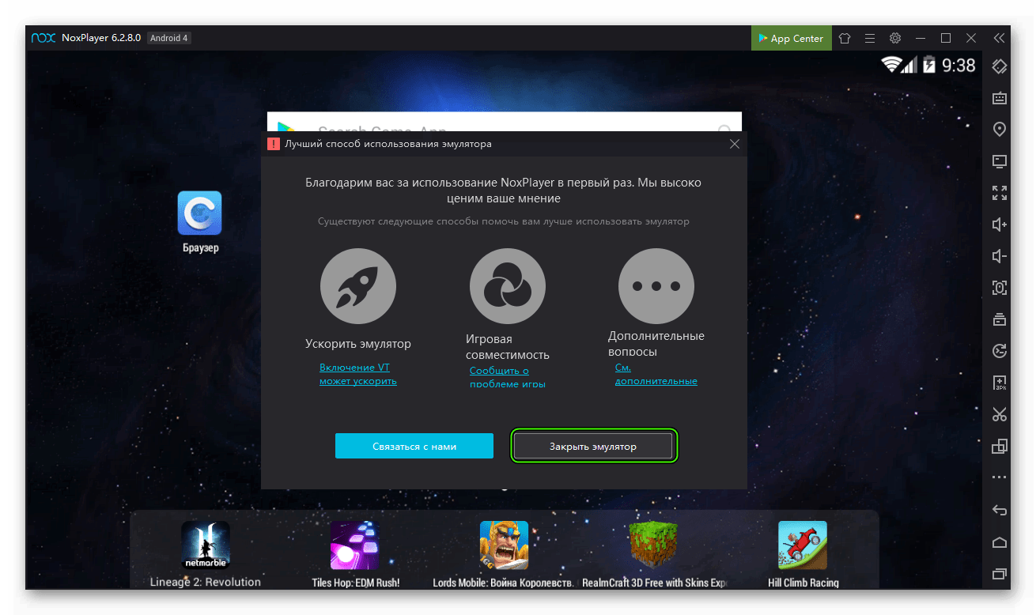Screen dimensions: 1036x615
Task: Close the emulator tips dialog with X
Action: click(735, 144)
